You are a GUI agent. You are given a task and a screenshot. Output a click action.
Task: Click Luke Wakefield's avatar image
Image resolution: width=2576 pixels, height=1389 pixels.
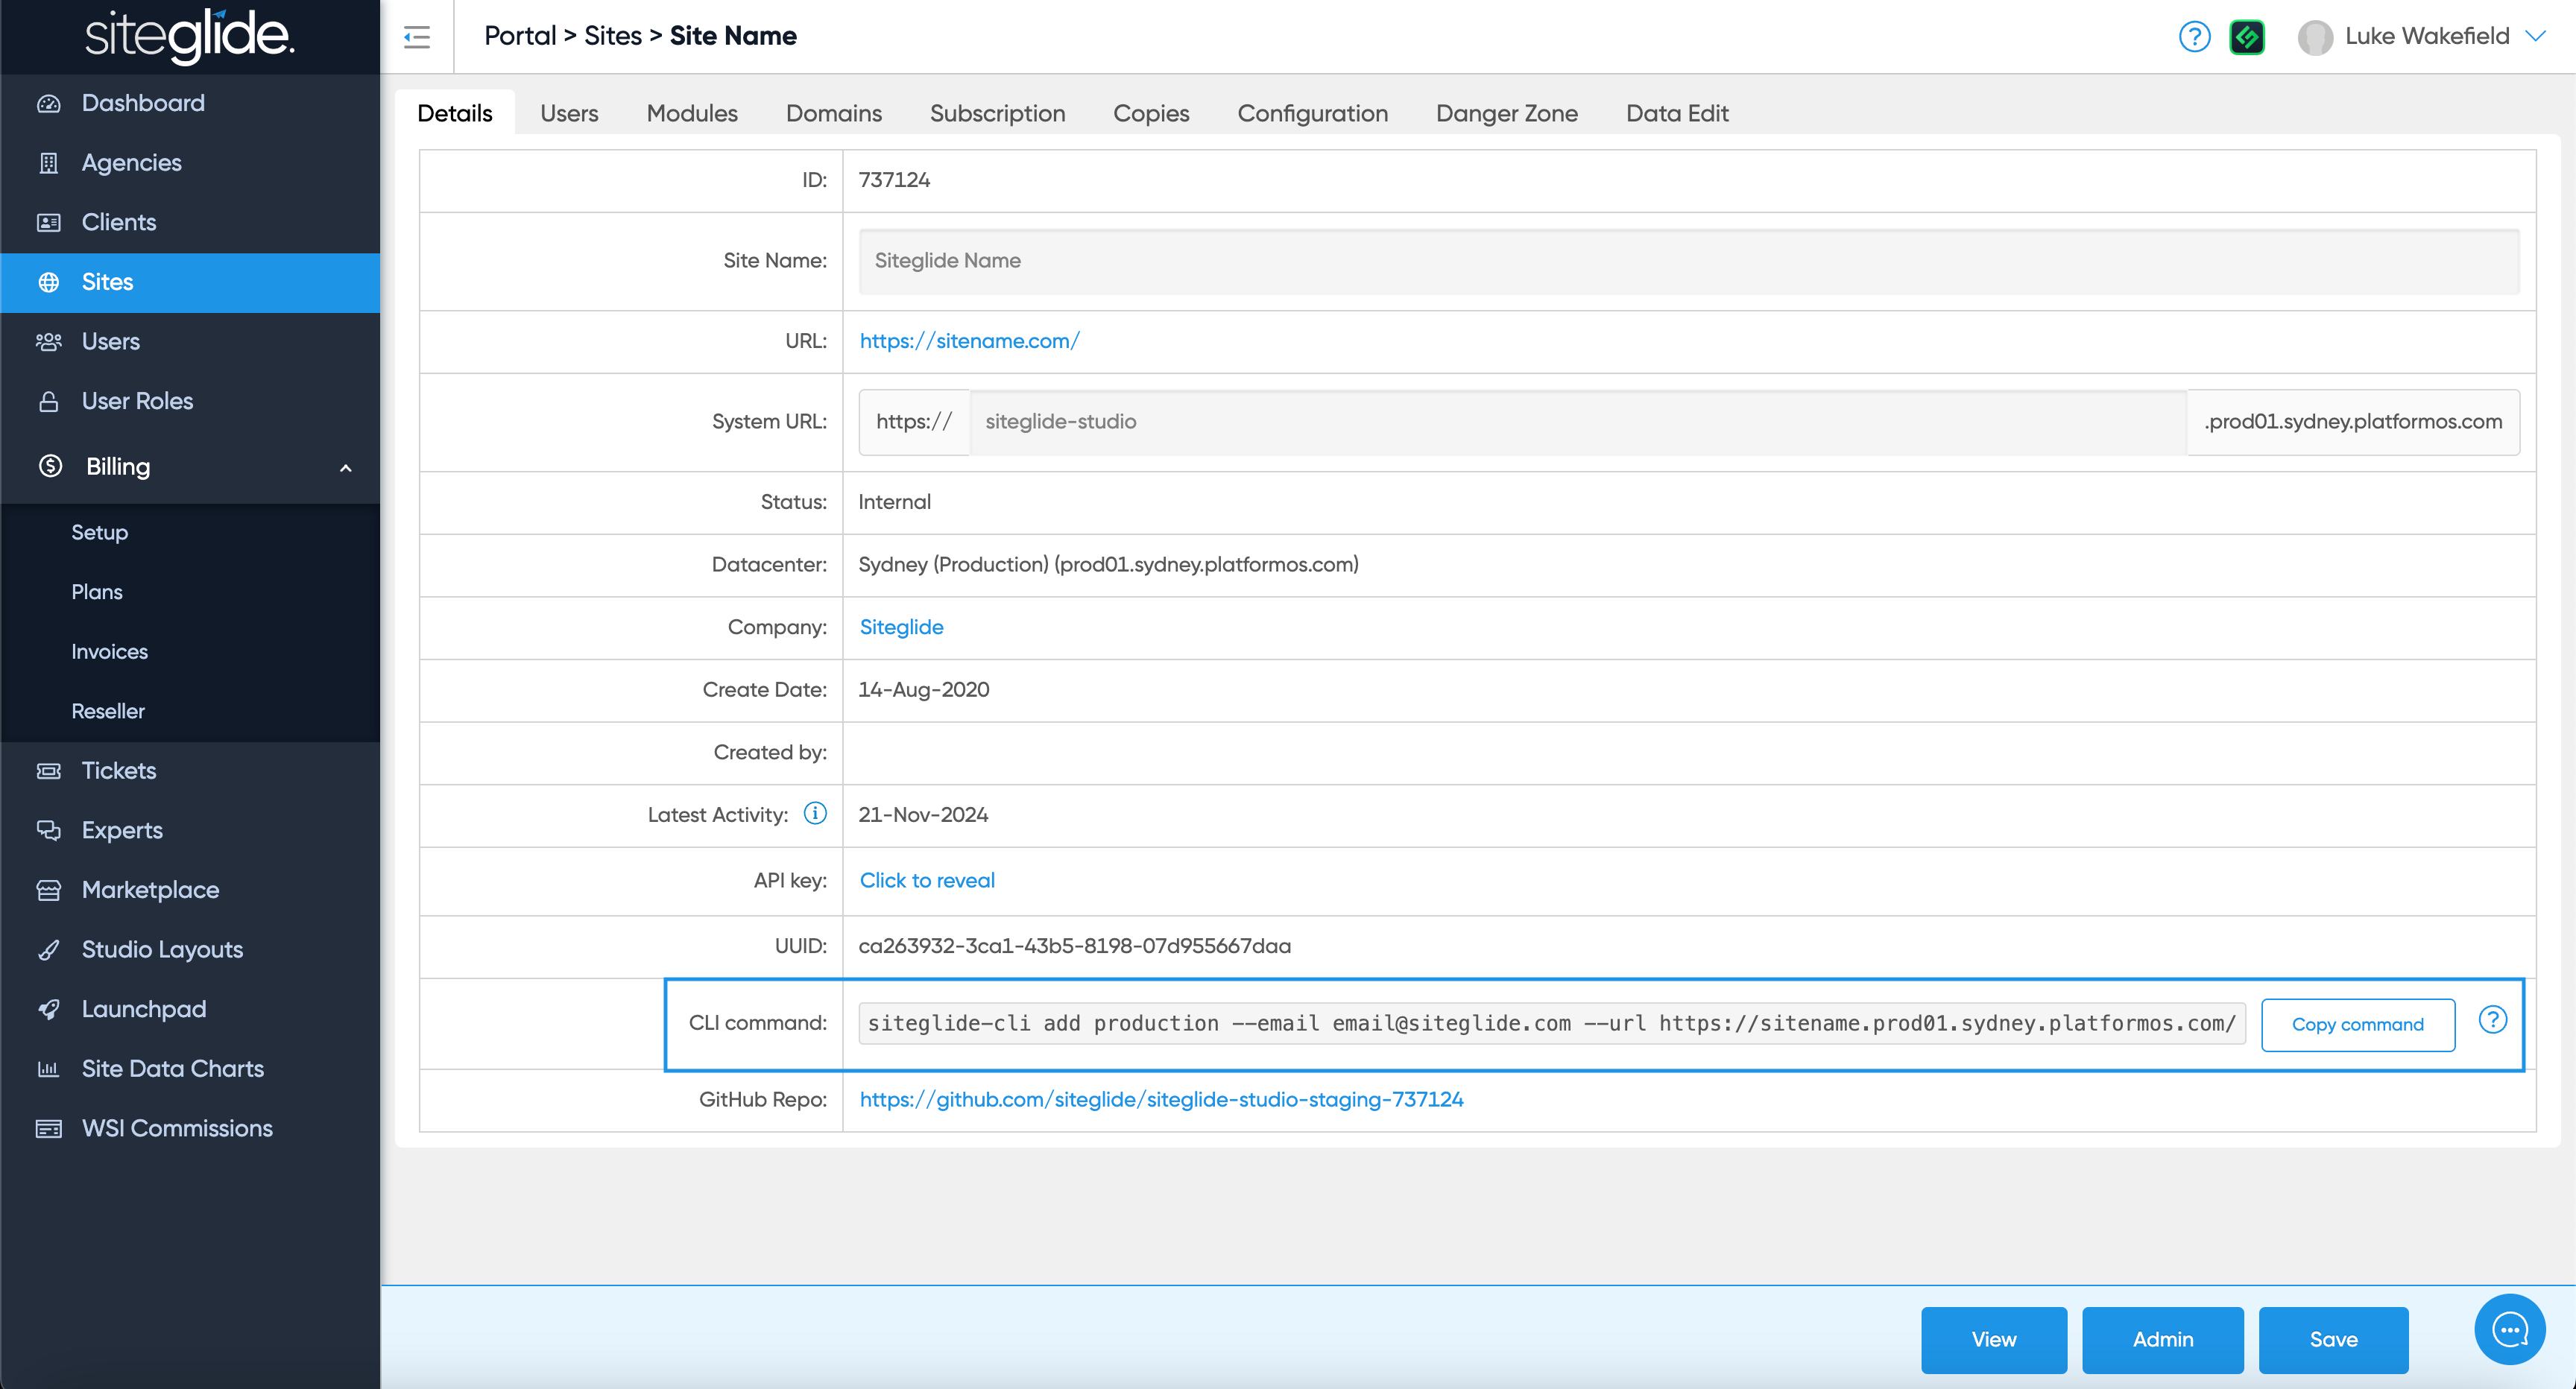(x=2315, y=37)
